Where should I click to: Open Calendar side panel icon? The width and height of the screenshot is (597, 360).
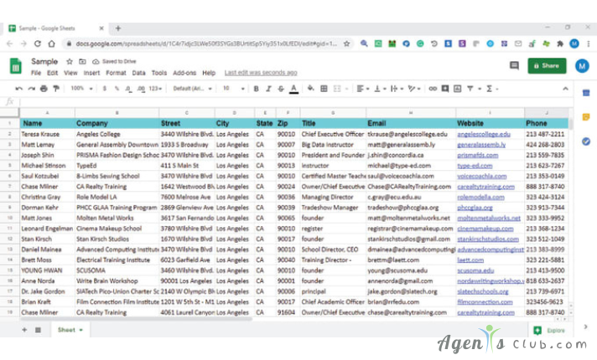pos(586,93)
